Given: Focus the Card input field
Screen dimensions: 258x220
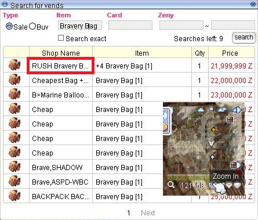Looking at the screenshot, I should pos(130,26).
